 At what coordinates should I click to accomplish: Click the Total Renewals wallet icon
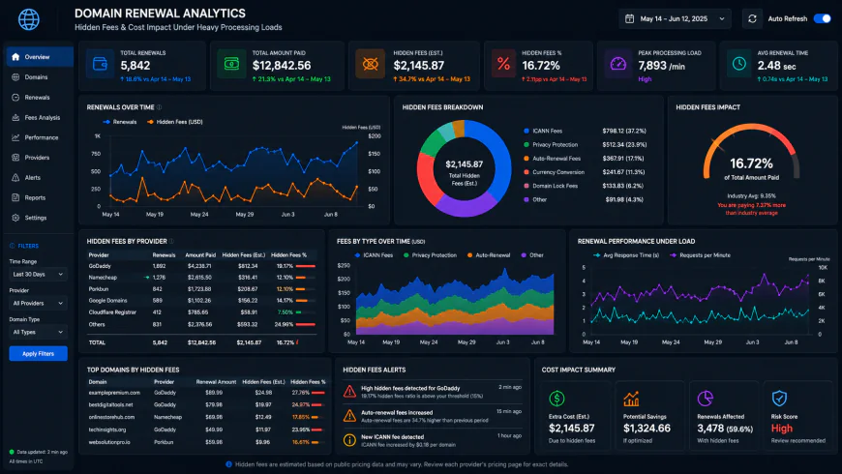coord(100,64)
